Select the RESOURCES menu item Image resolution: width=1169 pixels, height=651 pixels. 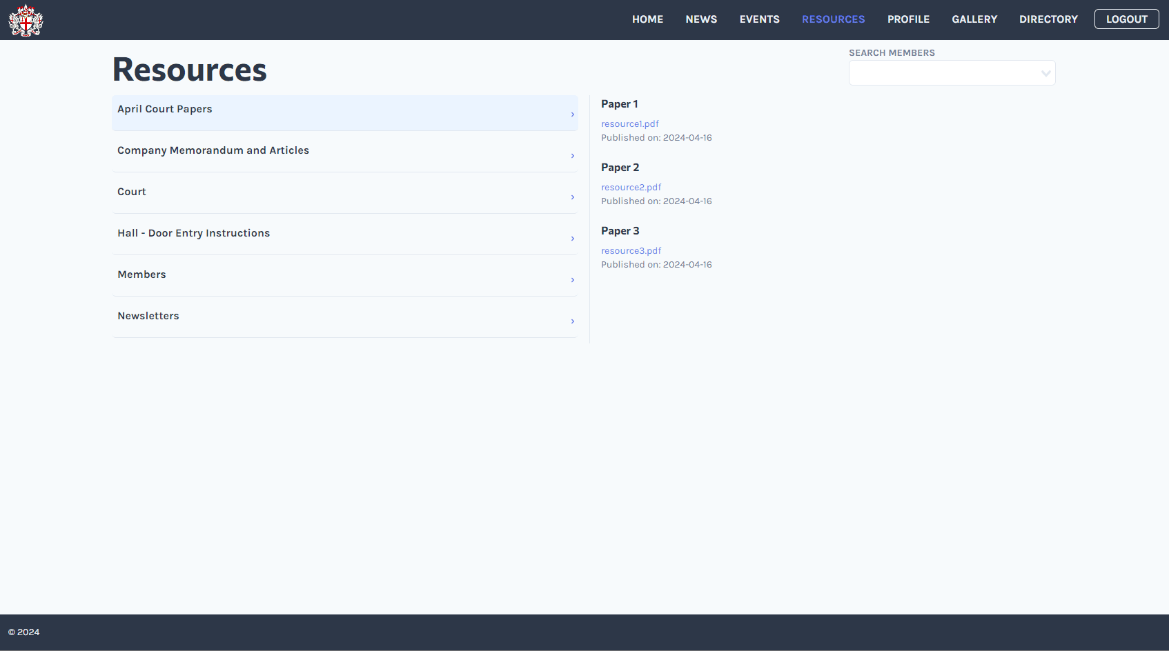coord(833,19)
